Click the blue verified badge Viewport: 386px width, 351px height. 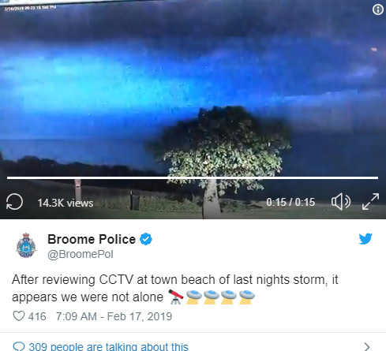(146, 239)
